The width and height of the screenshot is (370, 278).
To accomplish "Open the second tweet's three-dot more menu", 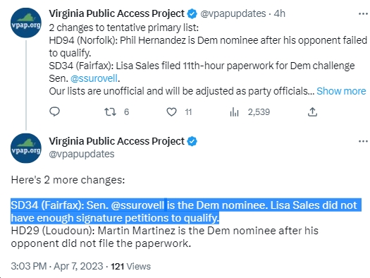I will click(x=363, y=142).
